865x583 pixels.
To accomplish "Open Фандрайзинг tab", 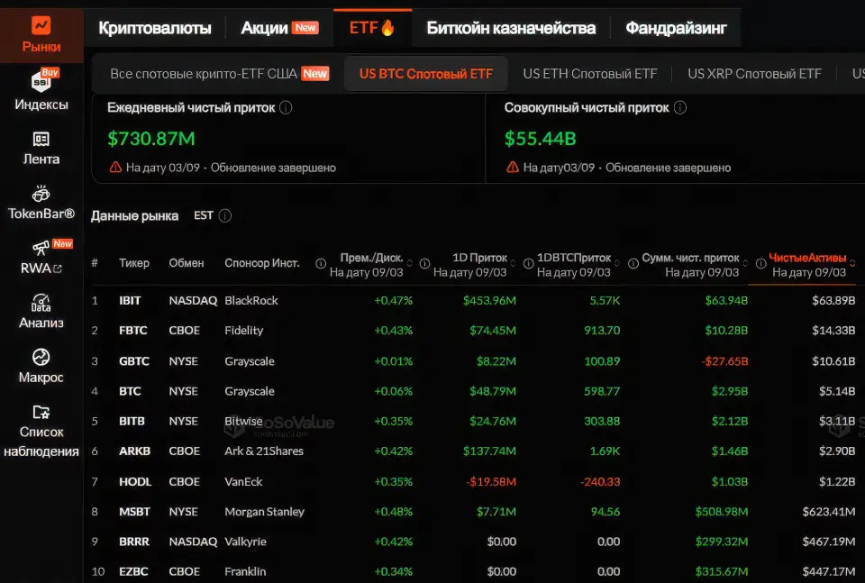I will (x=676, y=28).
